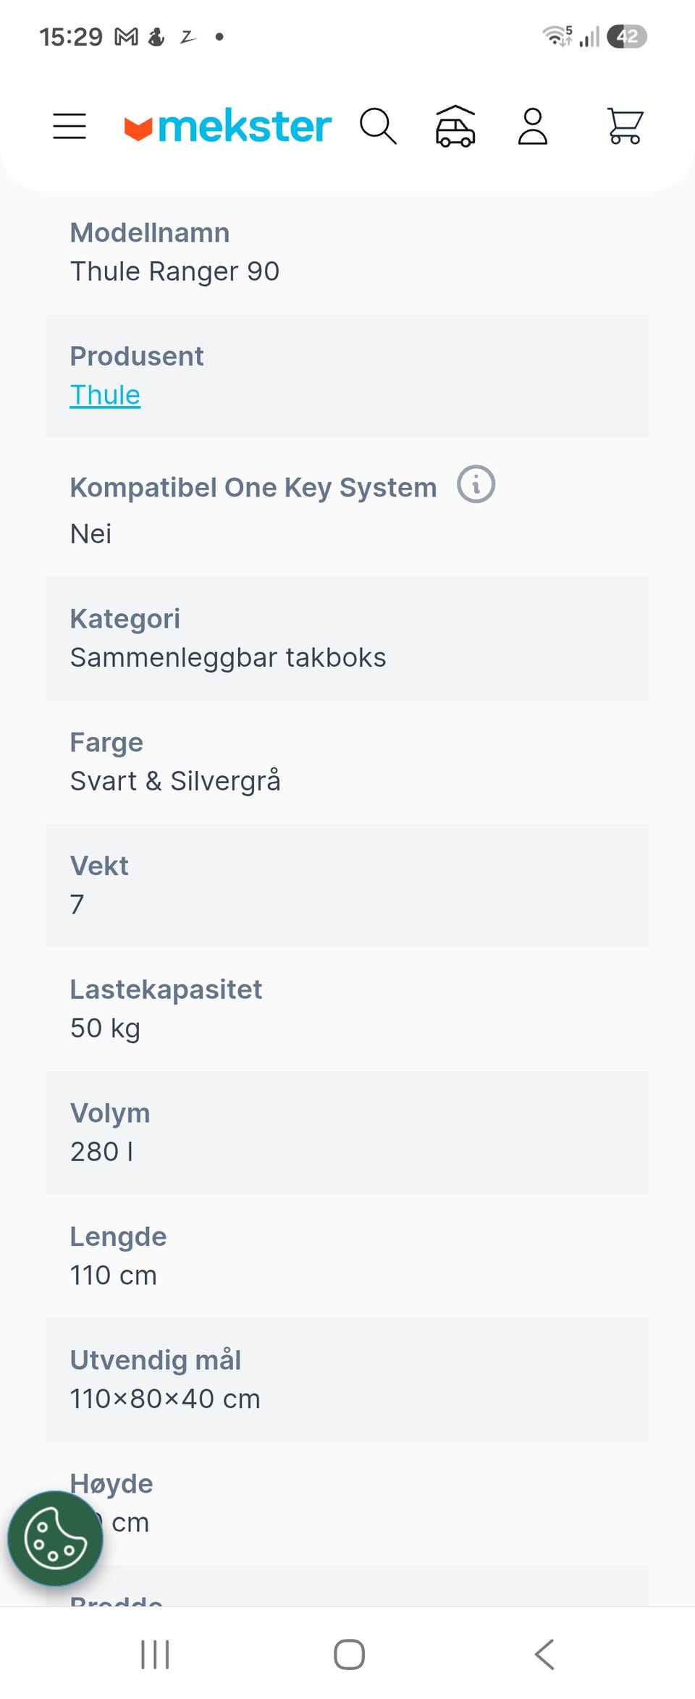695x1699 pixels.
Task: Open the car garage vehicle selector icon
Action: pos(455,126)
